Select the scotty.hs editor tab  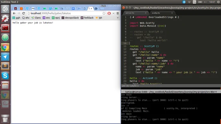[x=156, y=13]
